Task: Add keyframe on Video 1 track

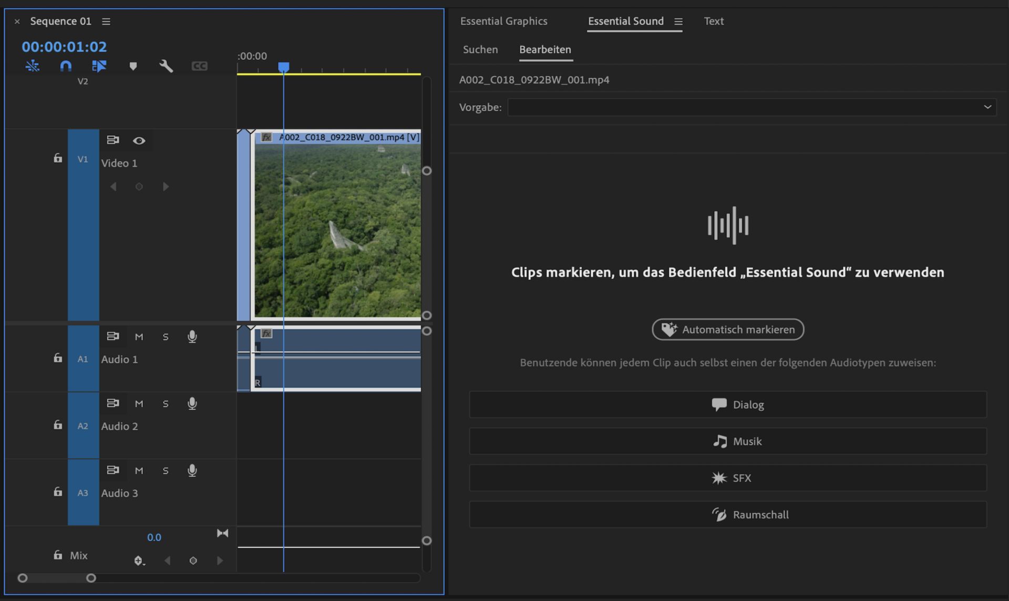Action: [x=139, y=186]
